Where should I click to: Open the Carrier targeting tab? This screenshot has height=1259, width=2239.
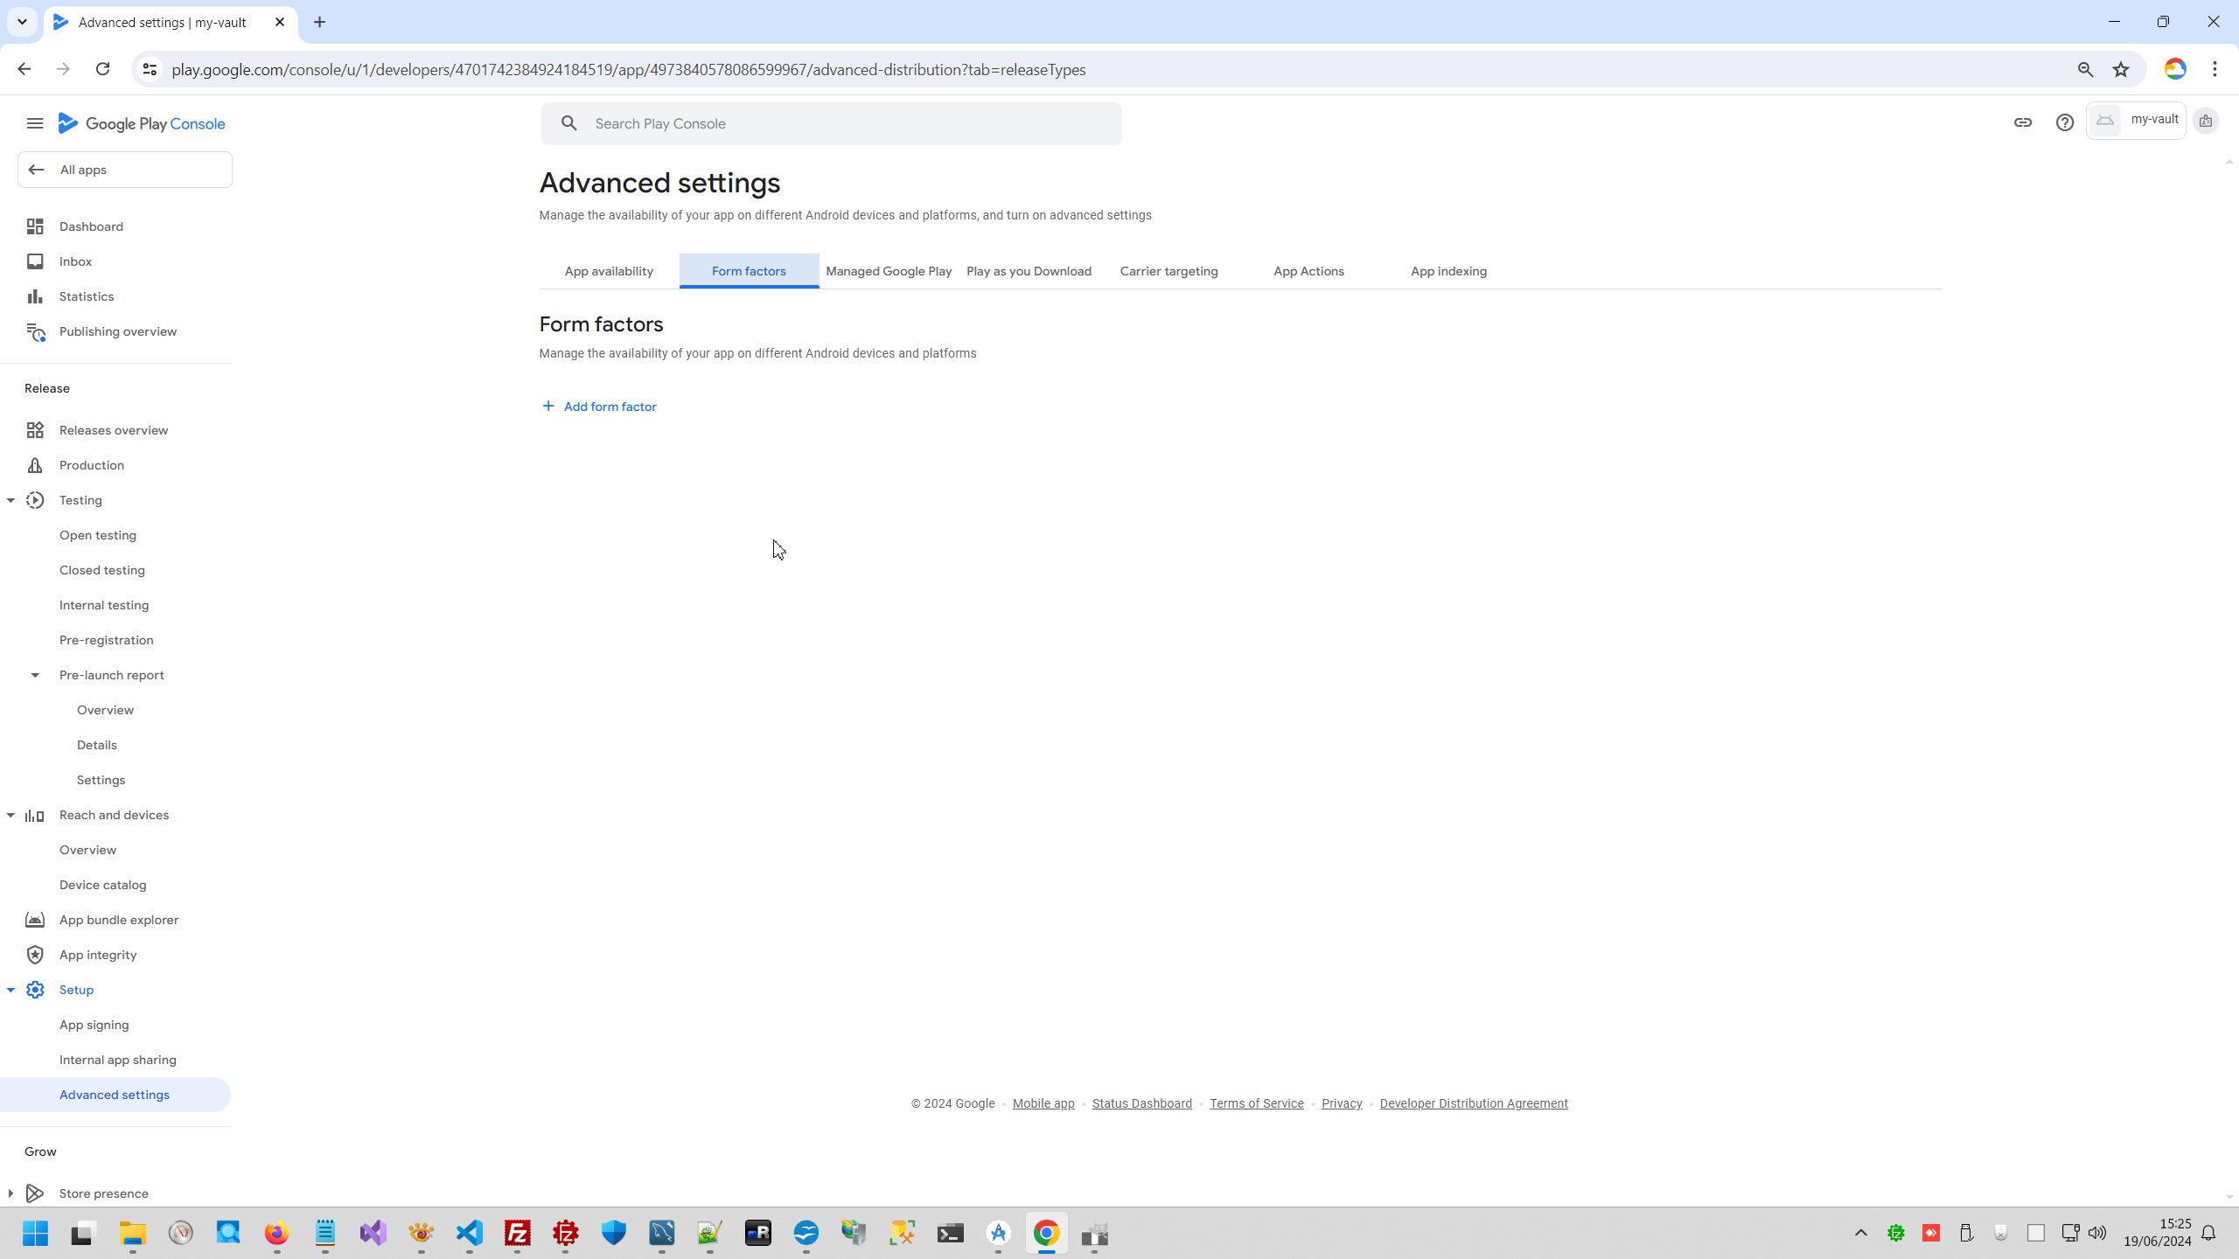click(x=1168, y=271)
